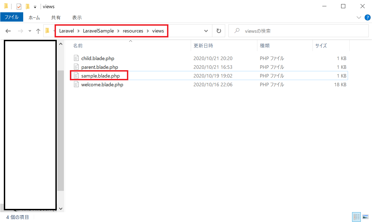Click LaravelSample in the address path

point(98,31)
